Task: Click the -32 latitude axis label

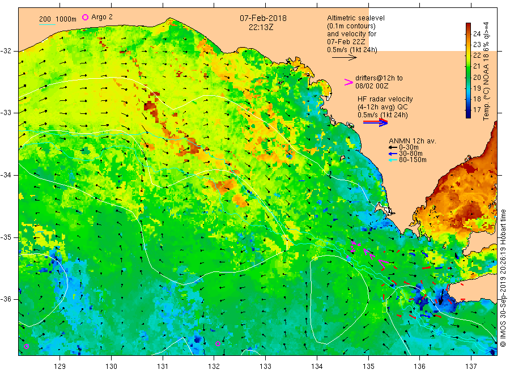Action: tap(6, 51)
